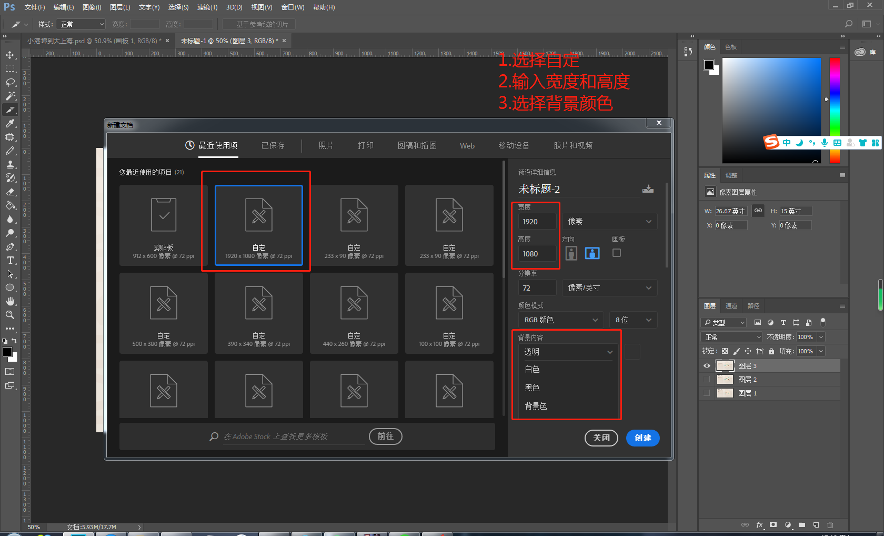Click the 前往 go button
Screen dimensions: 884x536
point(385,436)
